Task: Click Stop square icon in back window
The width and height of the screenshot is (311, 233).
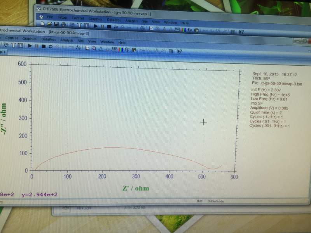Action: click(109, 26)
